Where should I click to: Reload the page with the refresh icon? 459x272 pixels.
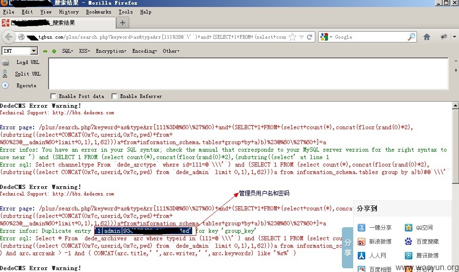click(309, 37)
